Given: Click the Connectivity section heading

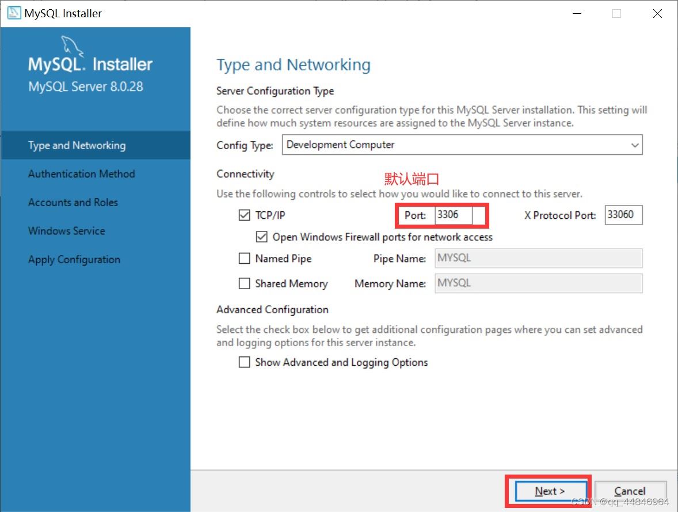Looking at the screenshot, I should [245, 174].
